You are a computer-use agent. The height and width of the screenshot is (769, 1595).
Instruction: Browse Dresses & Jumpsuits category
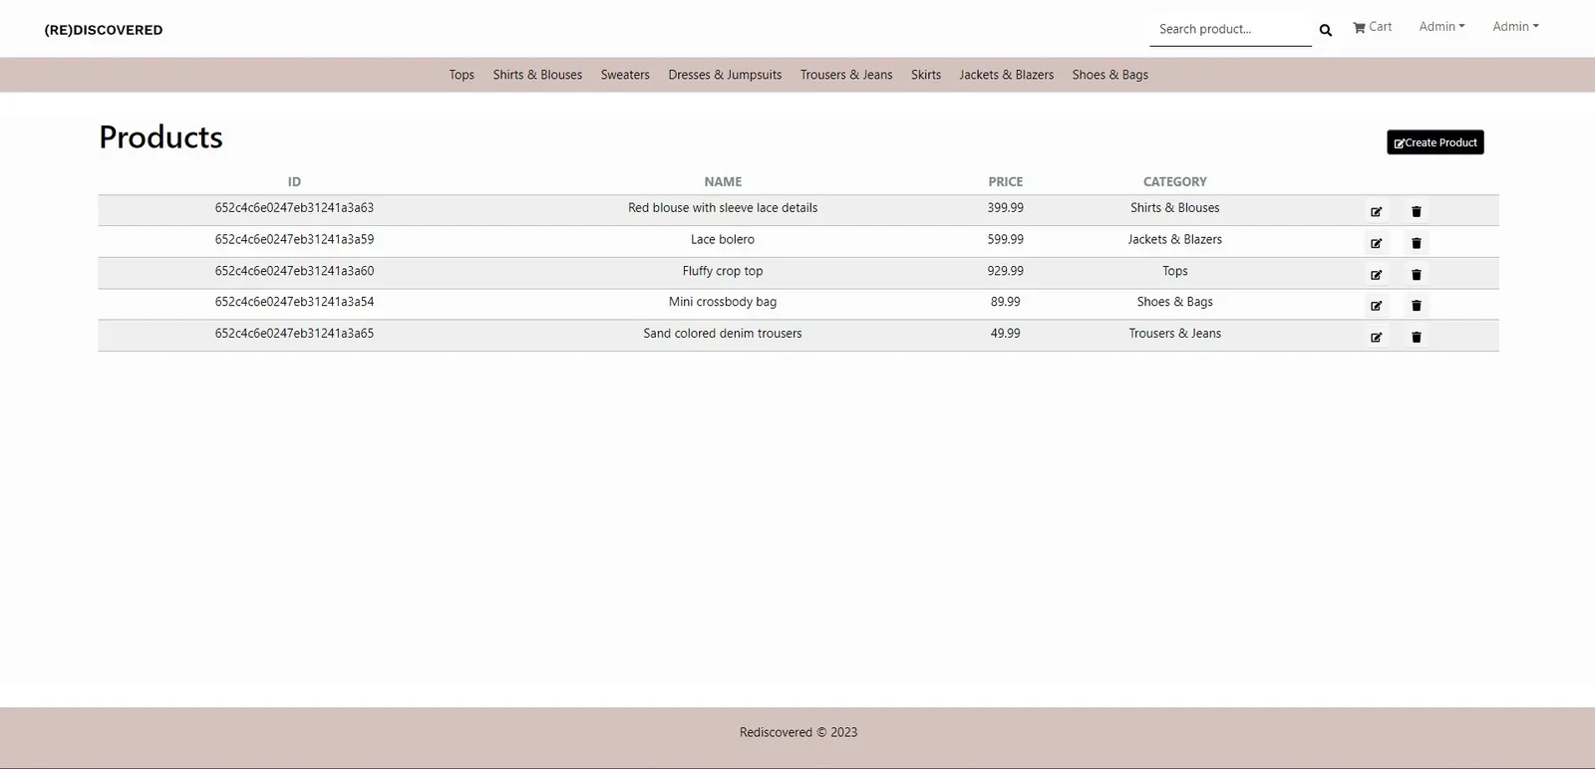(725, 75)
